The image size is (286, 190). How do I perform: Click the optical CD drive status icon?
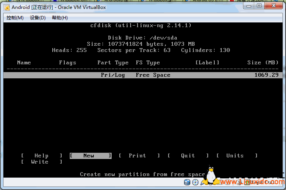tap(195, 182)
